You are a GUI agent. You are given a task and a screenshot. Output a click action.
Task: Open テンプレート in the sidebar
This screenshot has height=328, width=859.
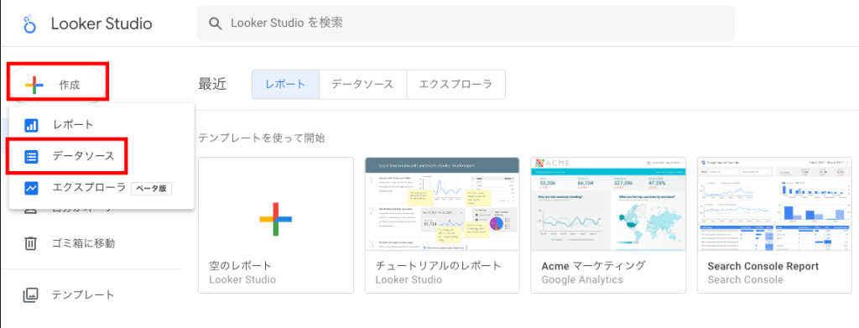point(83,294)
